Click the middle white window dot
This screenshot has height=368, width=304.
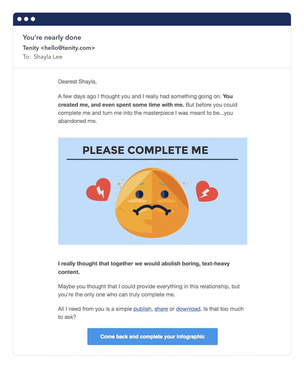[26, 19]
